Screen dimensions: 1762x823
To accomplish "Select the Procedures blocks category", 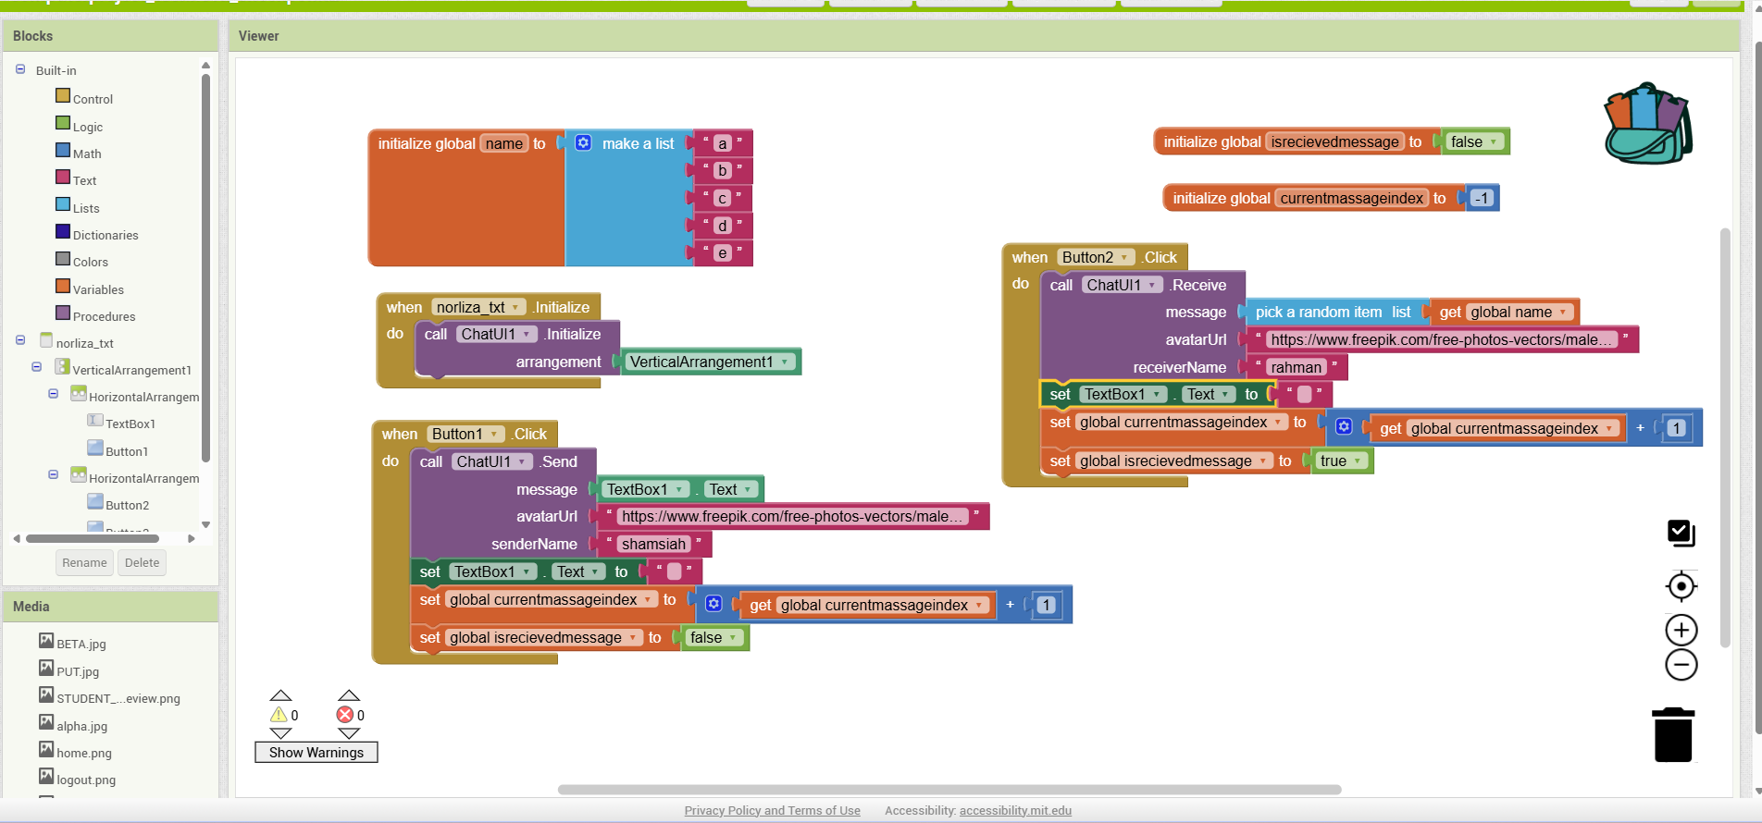I will tap(104, 316).
